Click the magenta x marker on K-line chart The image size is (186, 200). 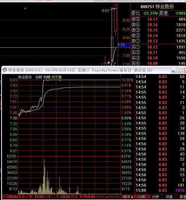click(x=25, y=9)
